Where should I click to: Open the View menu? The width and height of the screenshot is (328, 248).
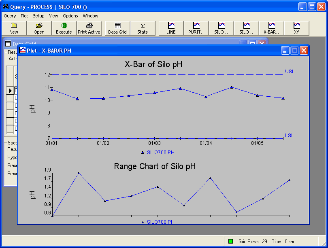(x=53, y=16)
